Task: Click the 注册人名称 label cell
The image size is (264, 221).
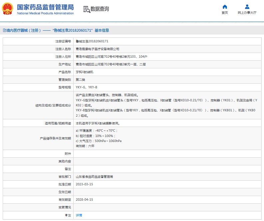Action: pos(38,49)
